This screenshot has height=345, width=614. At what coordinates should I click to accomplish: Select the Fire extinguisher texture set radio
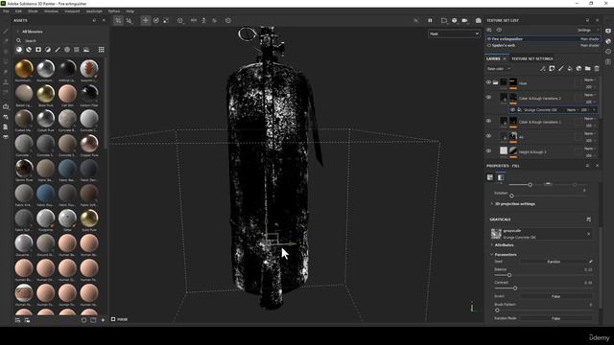click(x=489, y=39)
